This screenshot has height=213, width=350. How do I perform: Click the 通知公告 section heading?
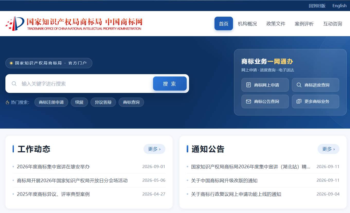208,149
